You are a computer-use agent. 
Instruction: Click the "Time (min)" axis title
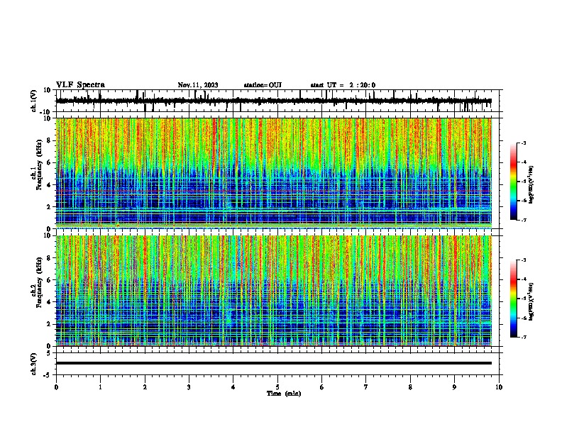click(284, 394)
